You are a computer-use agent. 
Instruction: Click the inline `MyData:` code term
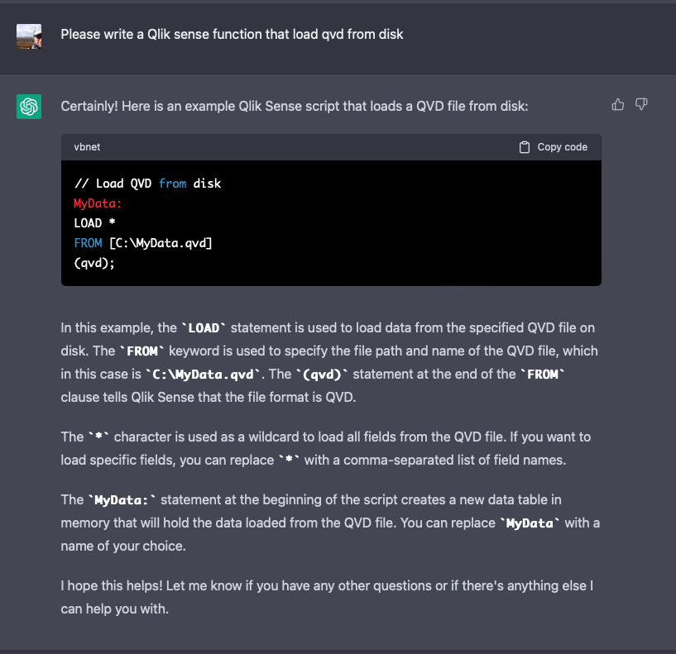(122, 500)
